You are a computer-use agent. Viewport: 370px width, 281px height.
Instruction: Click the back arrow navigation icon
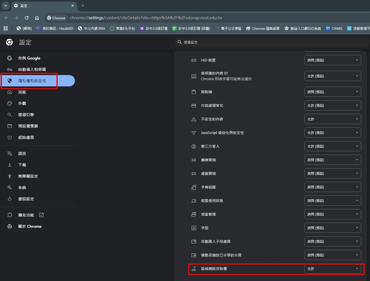tap(6, 18)
